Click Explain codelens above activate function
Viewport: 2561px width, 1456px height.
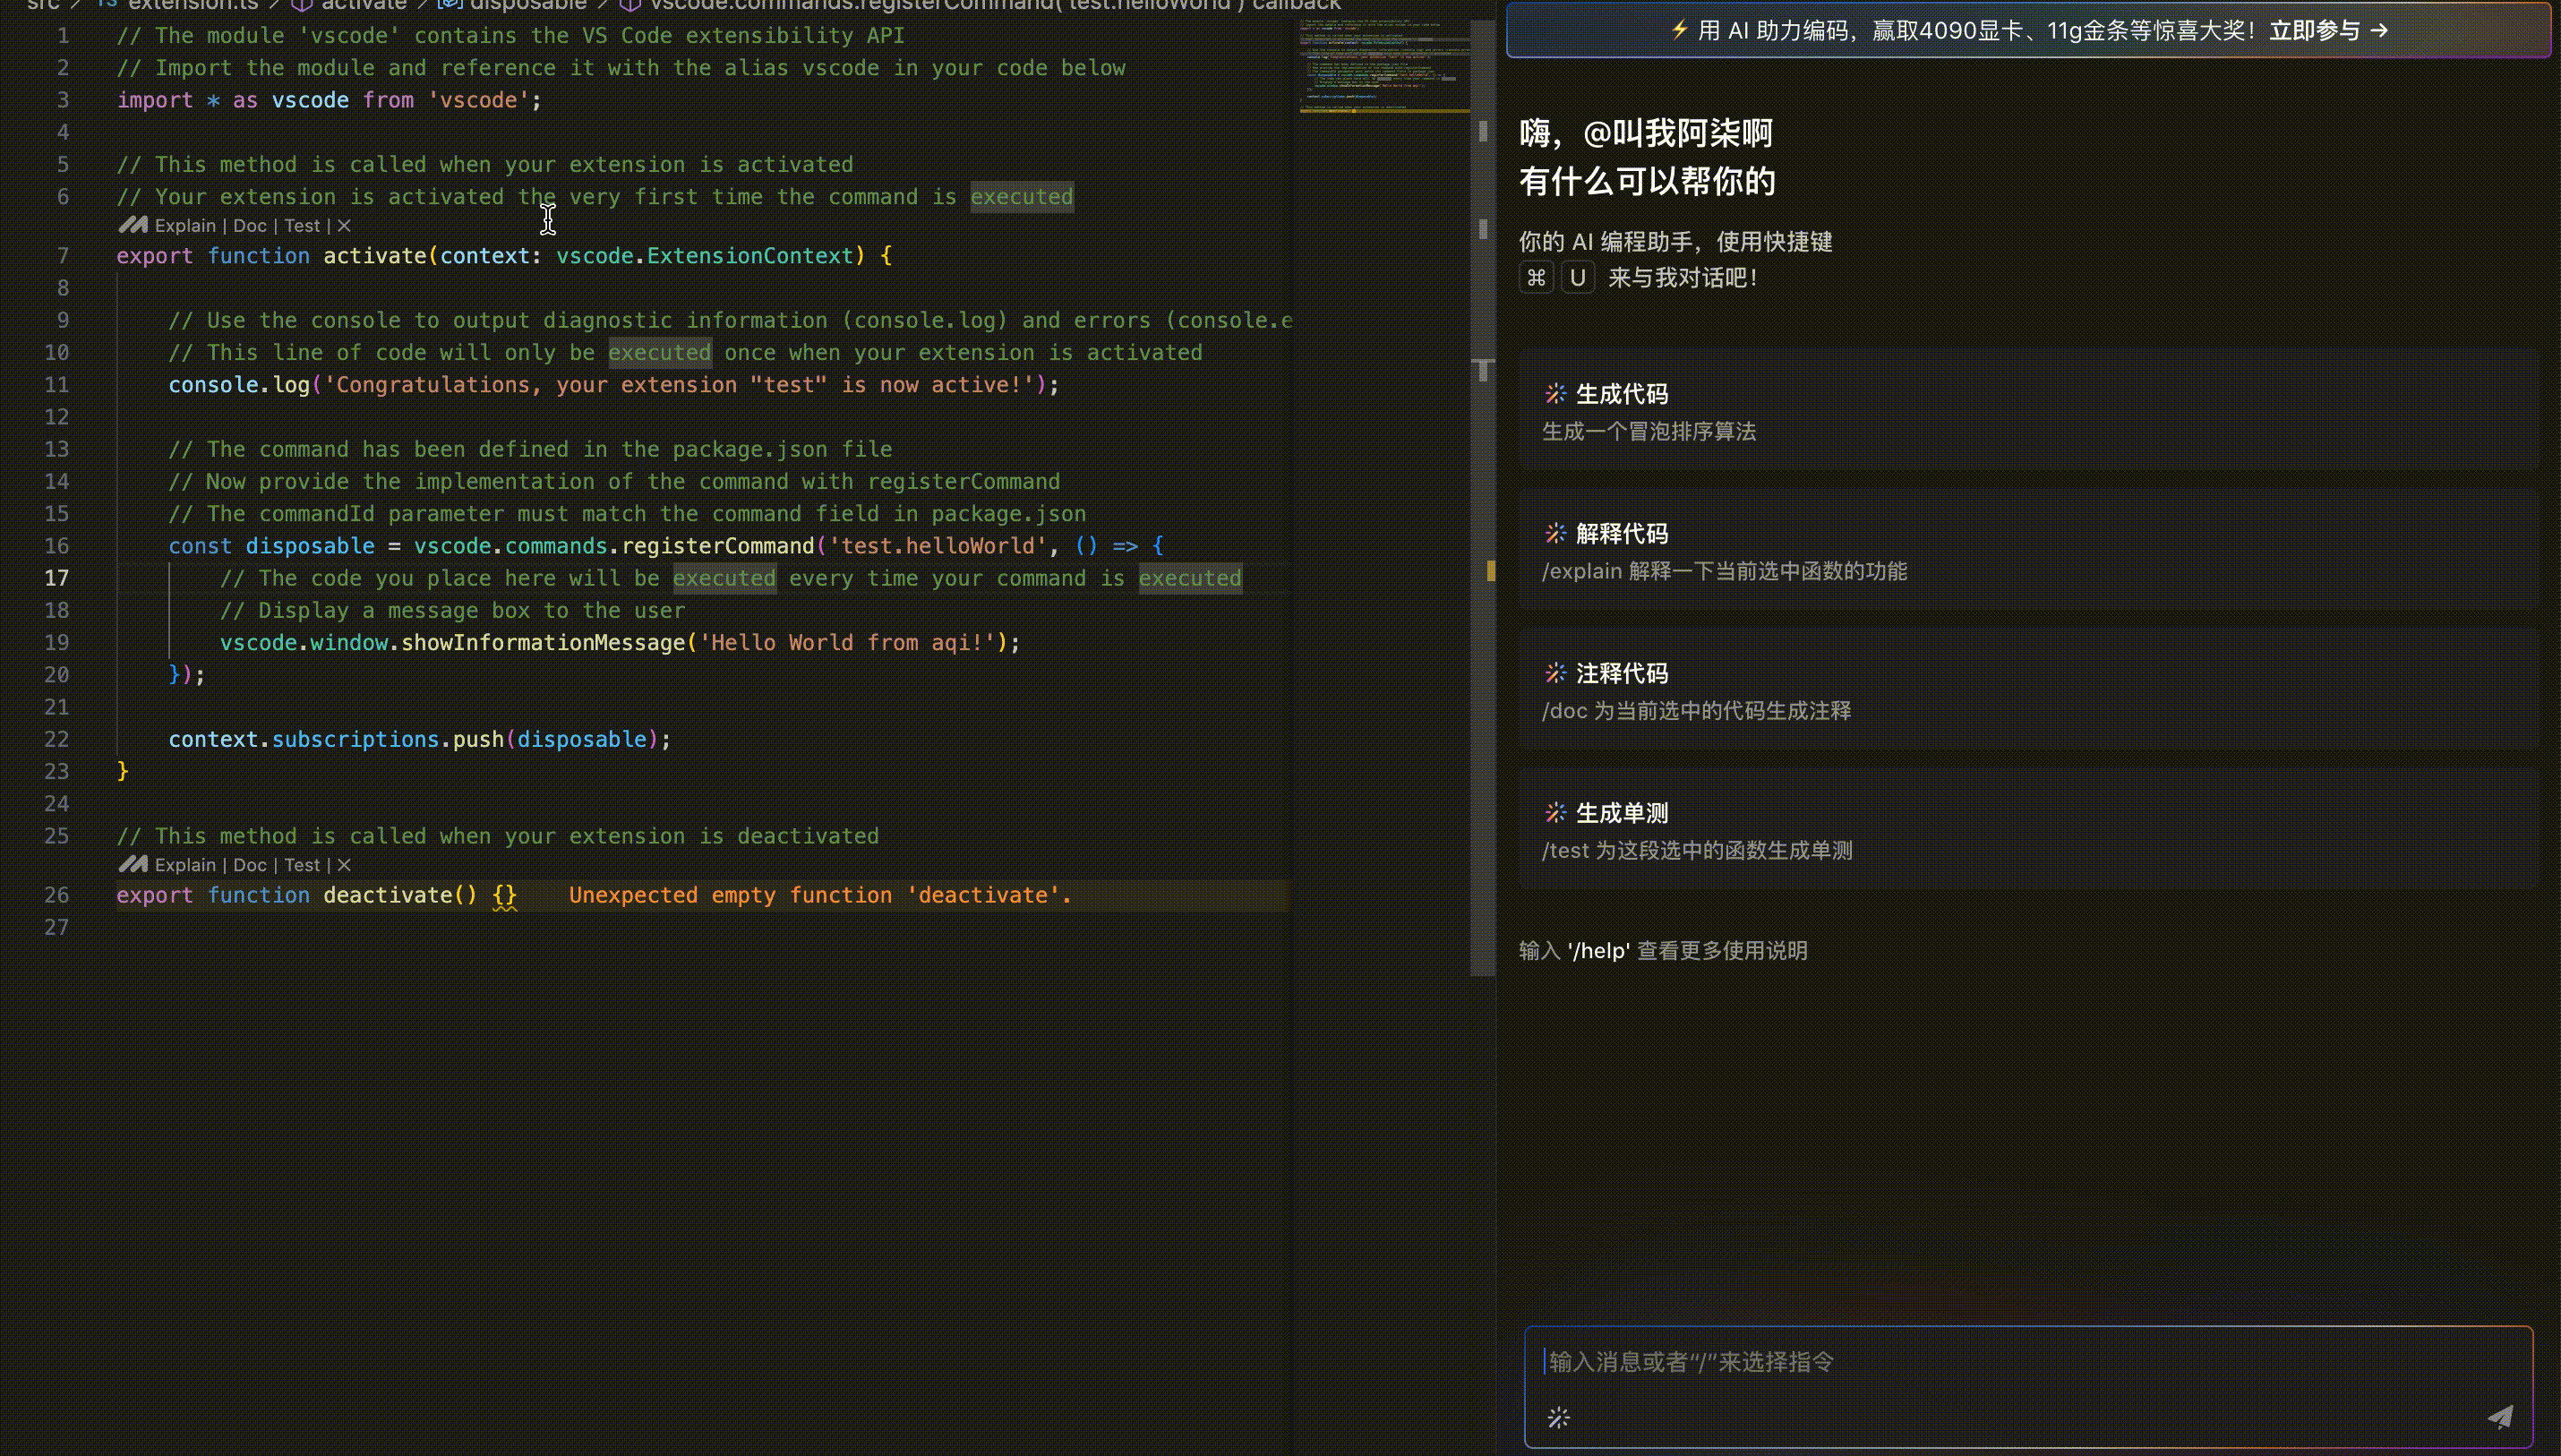pyautogui.click(x=185, y=226)
